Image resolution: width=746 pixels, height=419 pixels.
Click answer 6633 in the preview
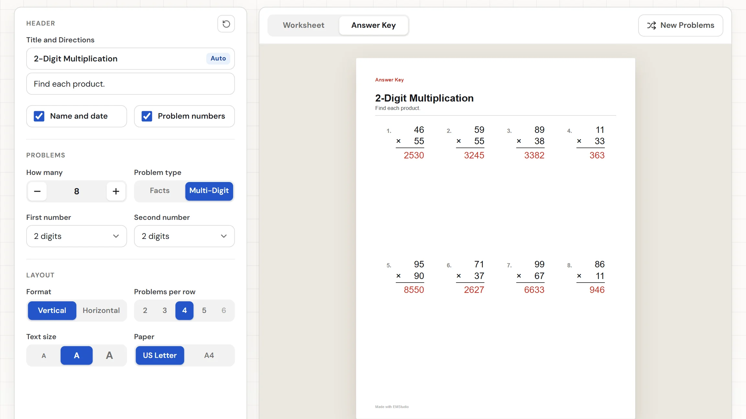534,290
